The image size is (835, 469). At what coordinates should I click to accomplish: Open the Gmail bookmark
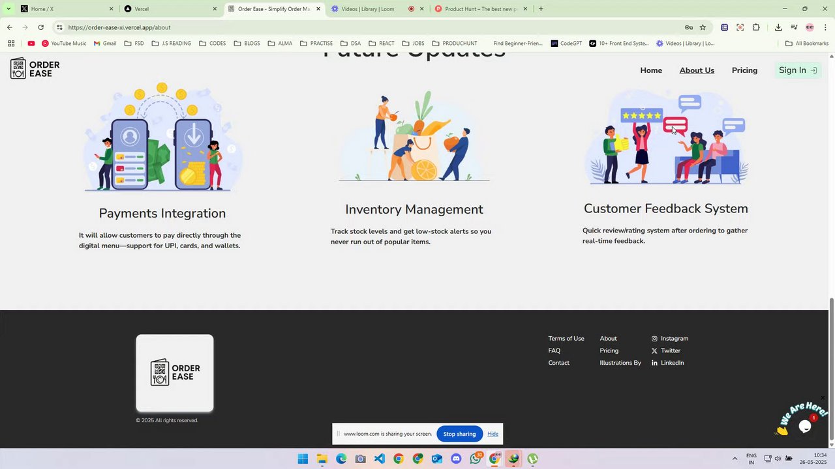click(x=104, y=44)
